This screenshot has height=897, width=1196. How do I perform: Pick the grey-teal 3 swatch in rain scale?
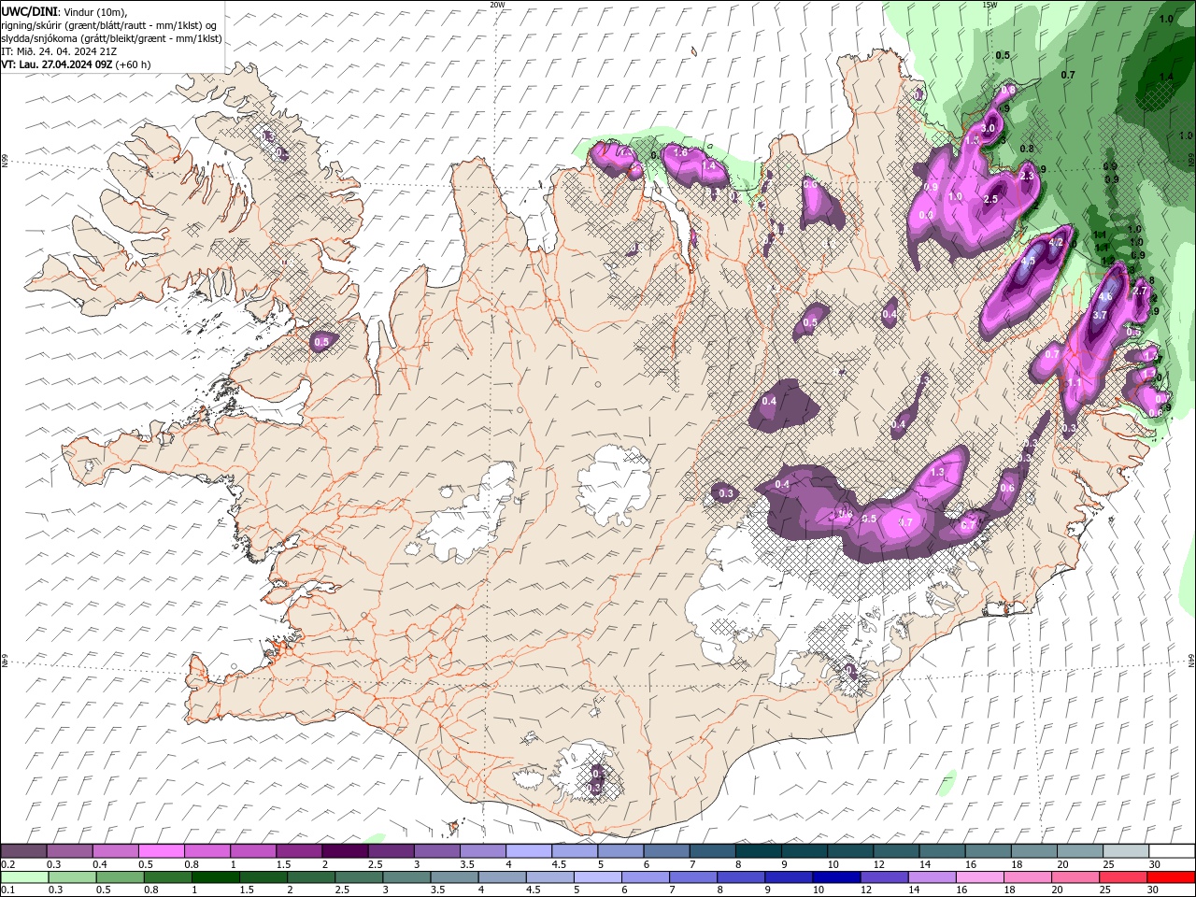pos(406,877)
